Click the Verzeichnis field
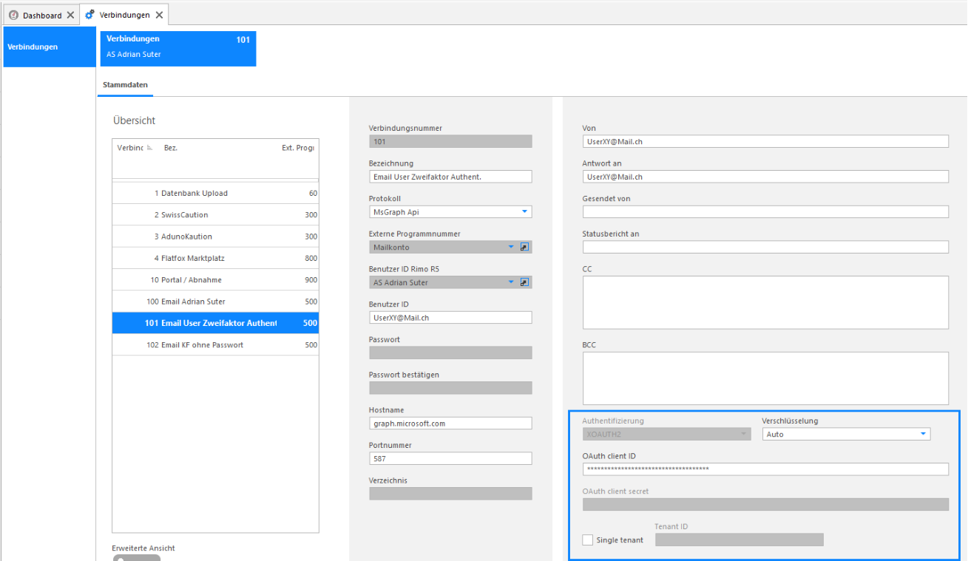The height and width of the screenshot is (561, 968). pos(450,494)
